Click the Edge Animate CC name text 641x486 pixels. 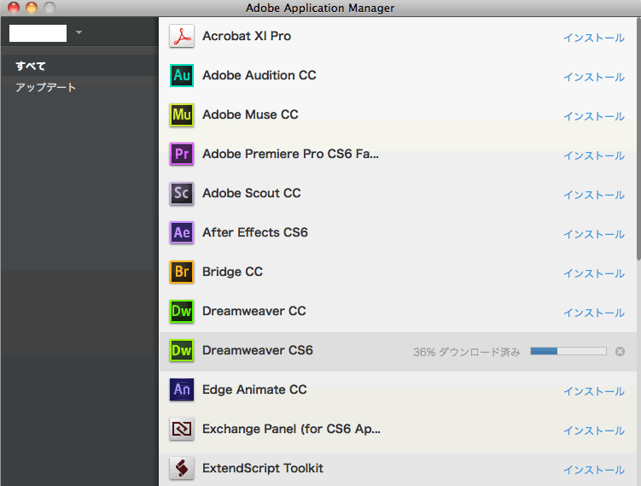tap(254, 389)
